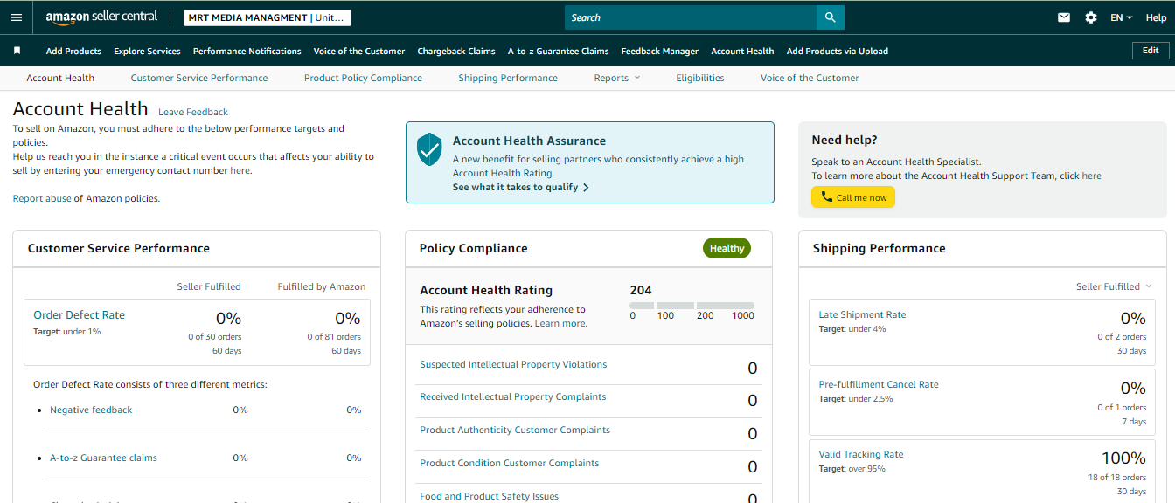
Task: Open the Order Defect Rate link
Action: tap(79, 314)
